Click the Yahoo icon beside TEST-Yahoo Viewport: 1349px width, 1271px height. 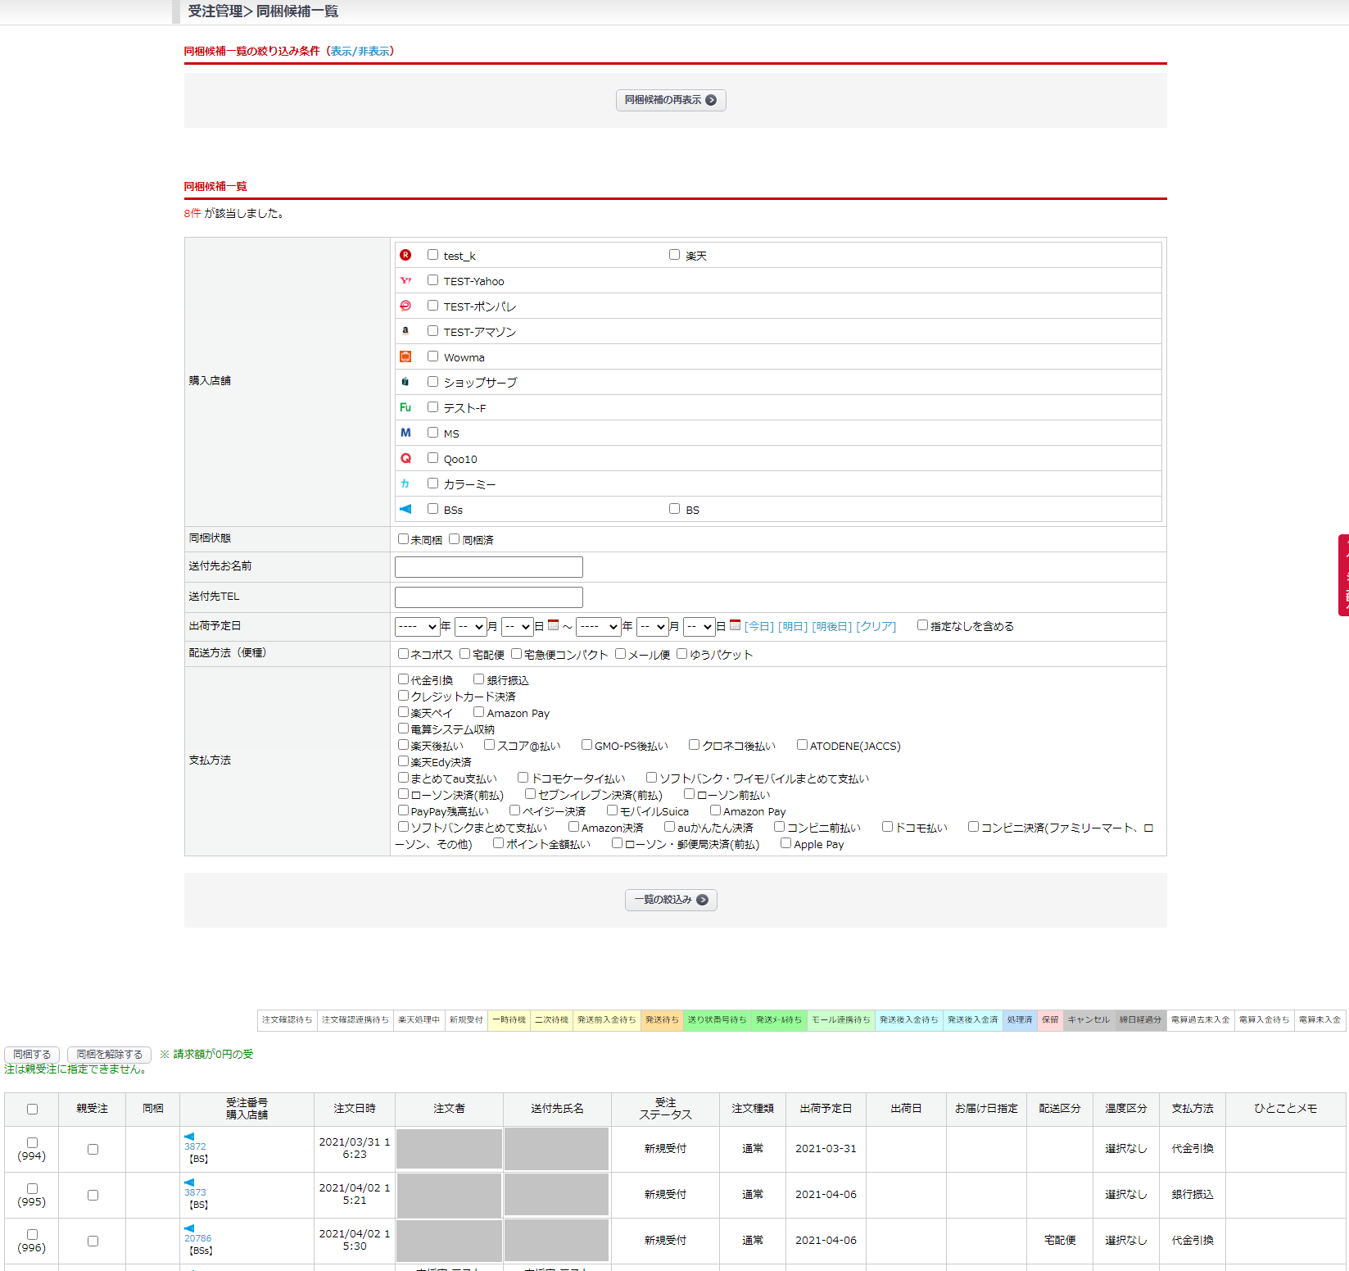(x=405, y=280)
